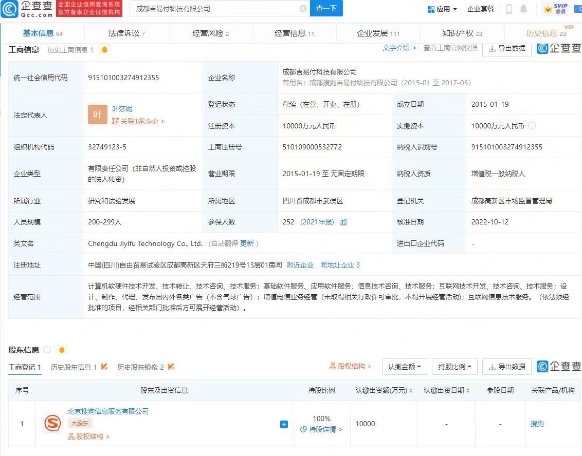Open legal representative 叶莎妮 link
The height and width of the screenshot is (456, 582).
tap(122, 109)
